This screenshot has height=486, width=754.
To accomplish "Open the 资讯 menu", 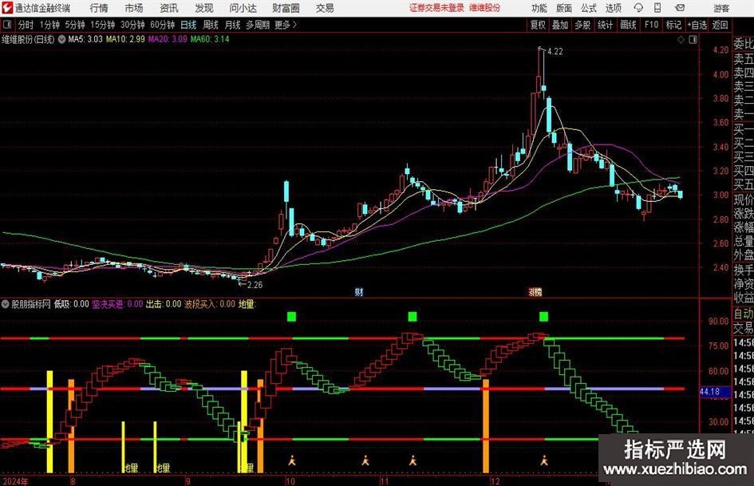I will 169,8.
